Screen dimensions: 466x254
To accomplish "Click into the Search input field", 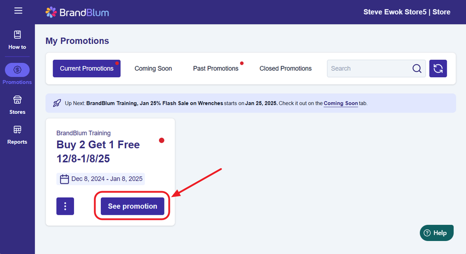I will coord(368,68).
